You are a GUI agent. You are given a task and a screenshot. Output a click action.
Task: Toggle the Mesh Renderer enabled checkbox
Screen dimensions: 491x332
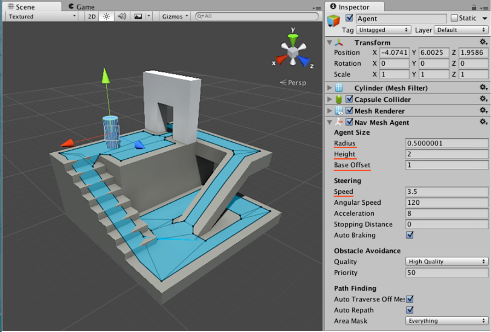[x=349, y=111]
